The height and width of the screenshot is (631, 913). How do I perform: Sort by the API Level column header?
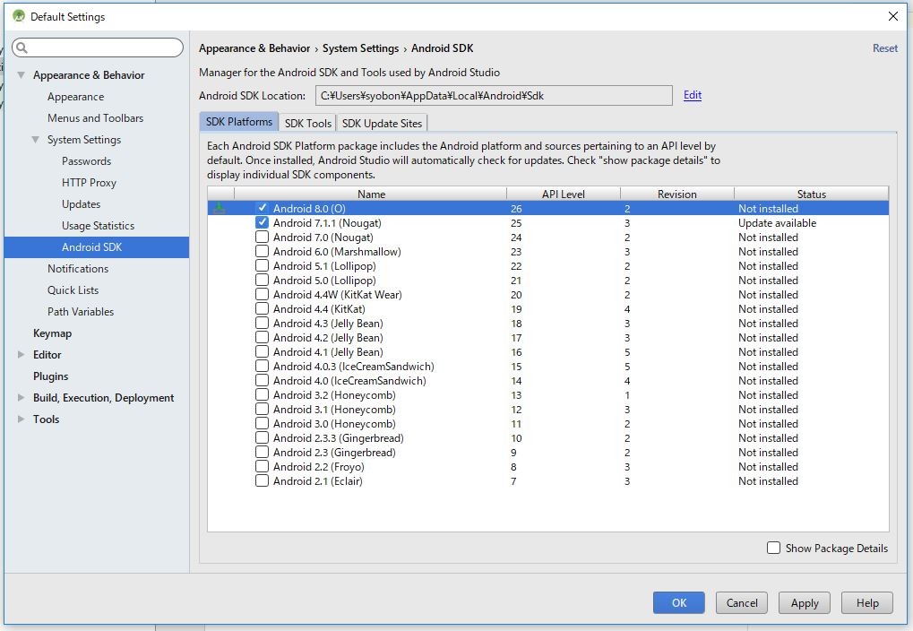pos(563,194)
